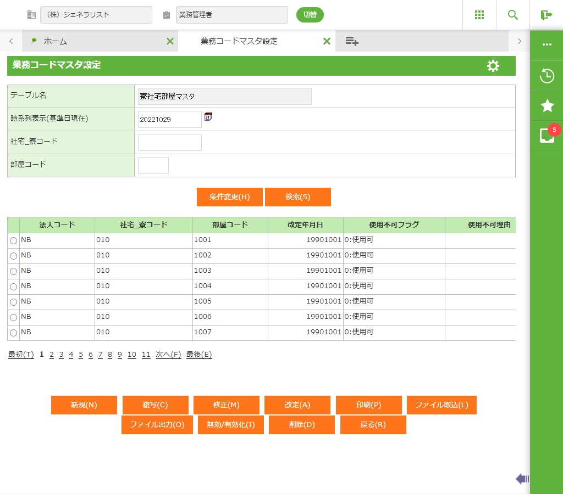This screenshot has width=563, height=494.
Task: Select the radio button for room 1004
Action: point(13,287)
